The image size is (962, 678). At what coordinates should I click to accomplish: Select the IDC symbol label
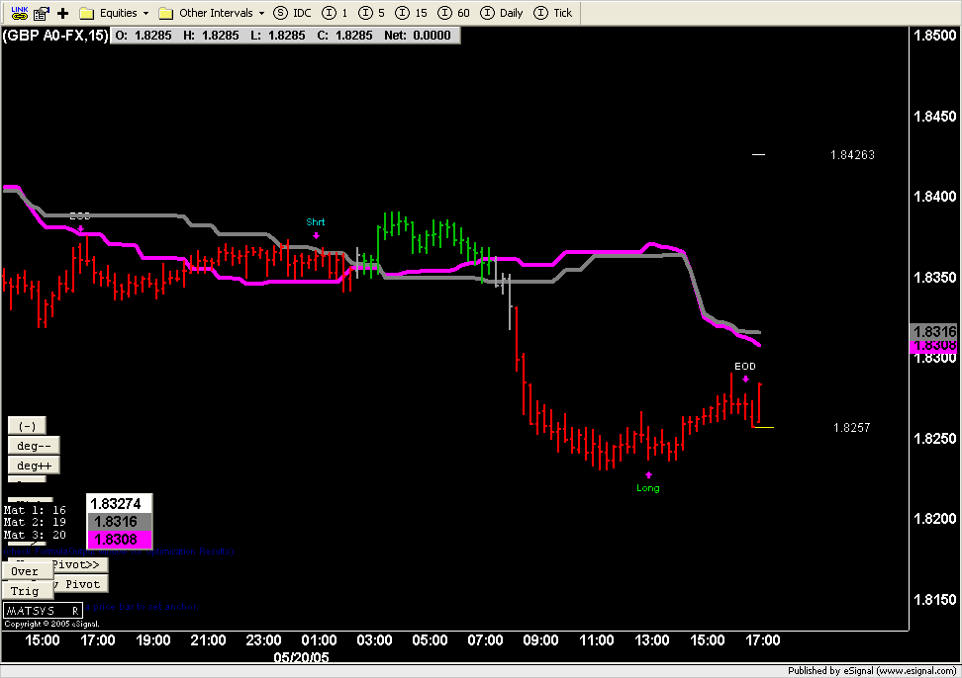click(x=302, y=13)
